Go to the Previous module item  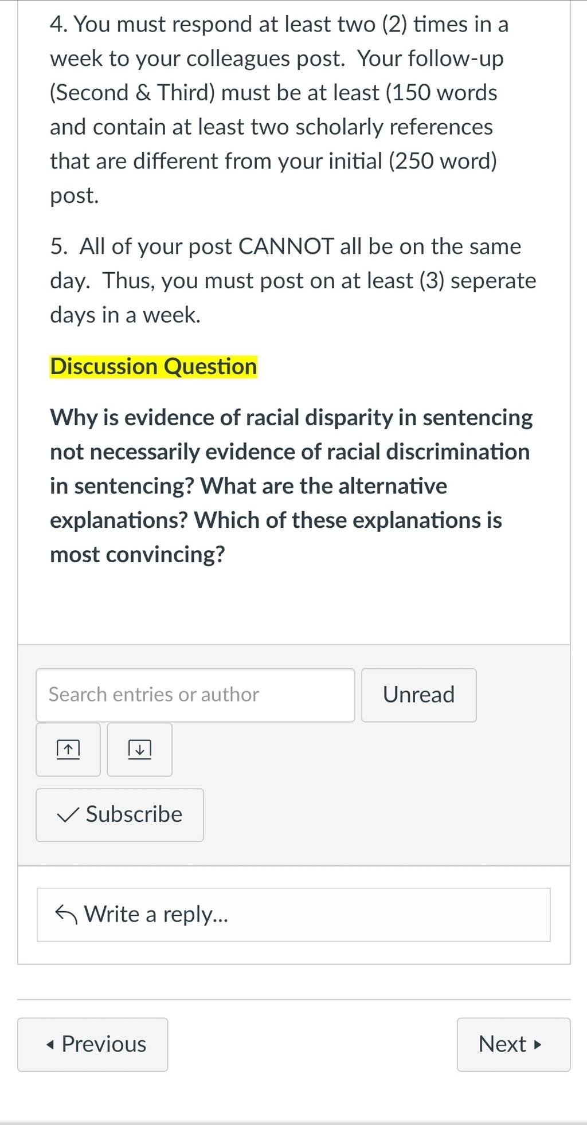tap(93, 1044)
